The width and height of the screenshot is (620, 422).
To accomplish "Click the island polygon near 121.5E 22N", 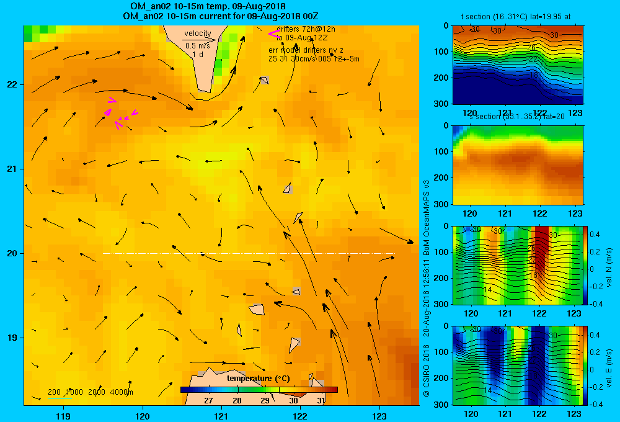I will click(x=263, y=80).
